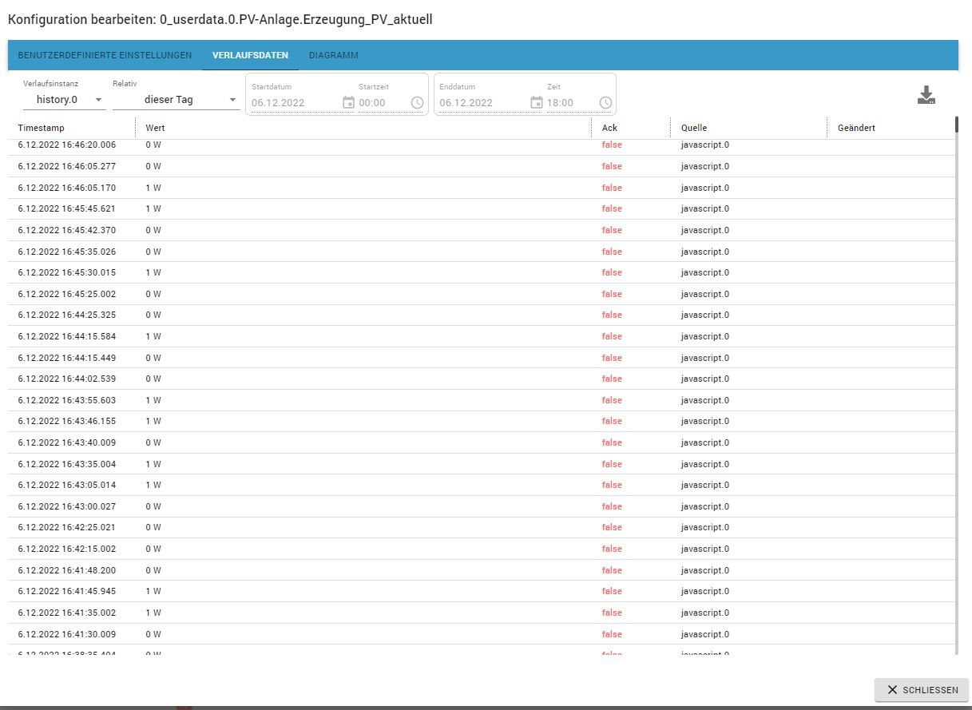This screenshot has width=972, height=710.
Task: Select row with timestamp 16:41:45.945
Action: (x=482, y=591)
